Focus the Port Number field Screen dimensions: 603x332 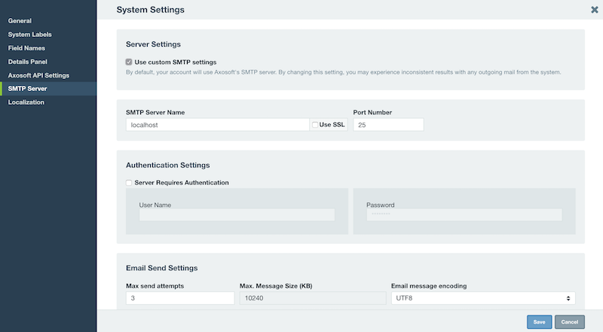(x=388, y=124)
